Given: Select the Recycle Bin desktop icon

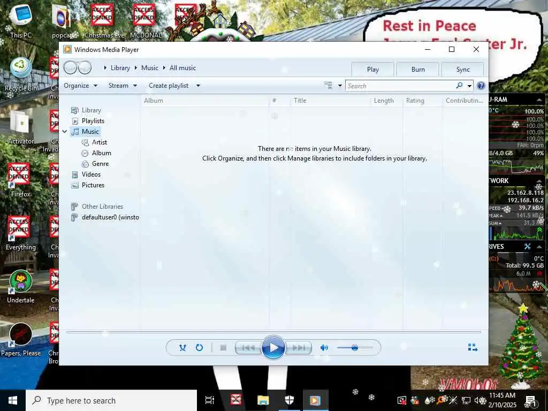Looking at the screenshot, I should pyautogui.click(x=21, y=74).
